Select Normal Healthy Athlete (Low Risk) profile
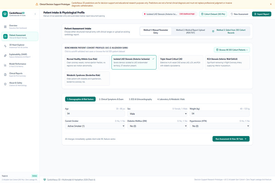The image size is (275, 183). tap(87, 62)
